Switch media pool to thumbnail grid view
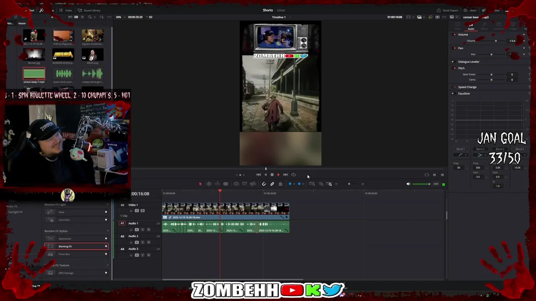 point(76,17)
